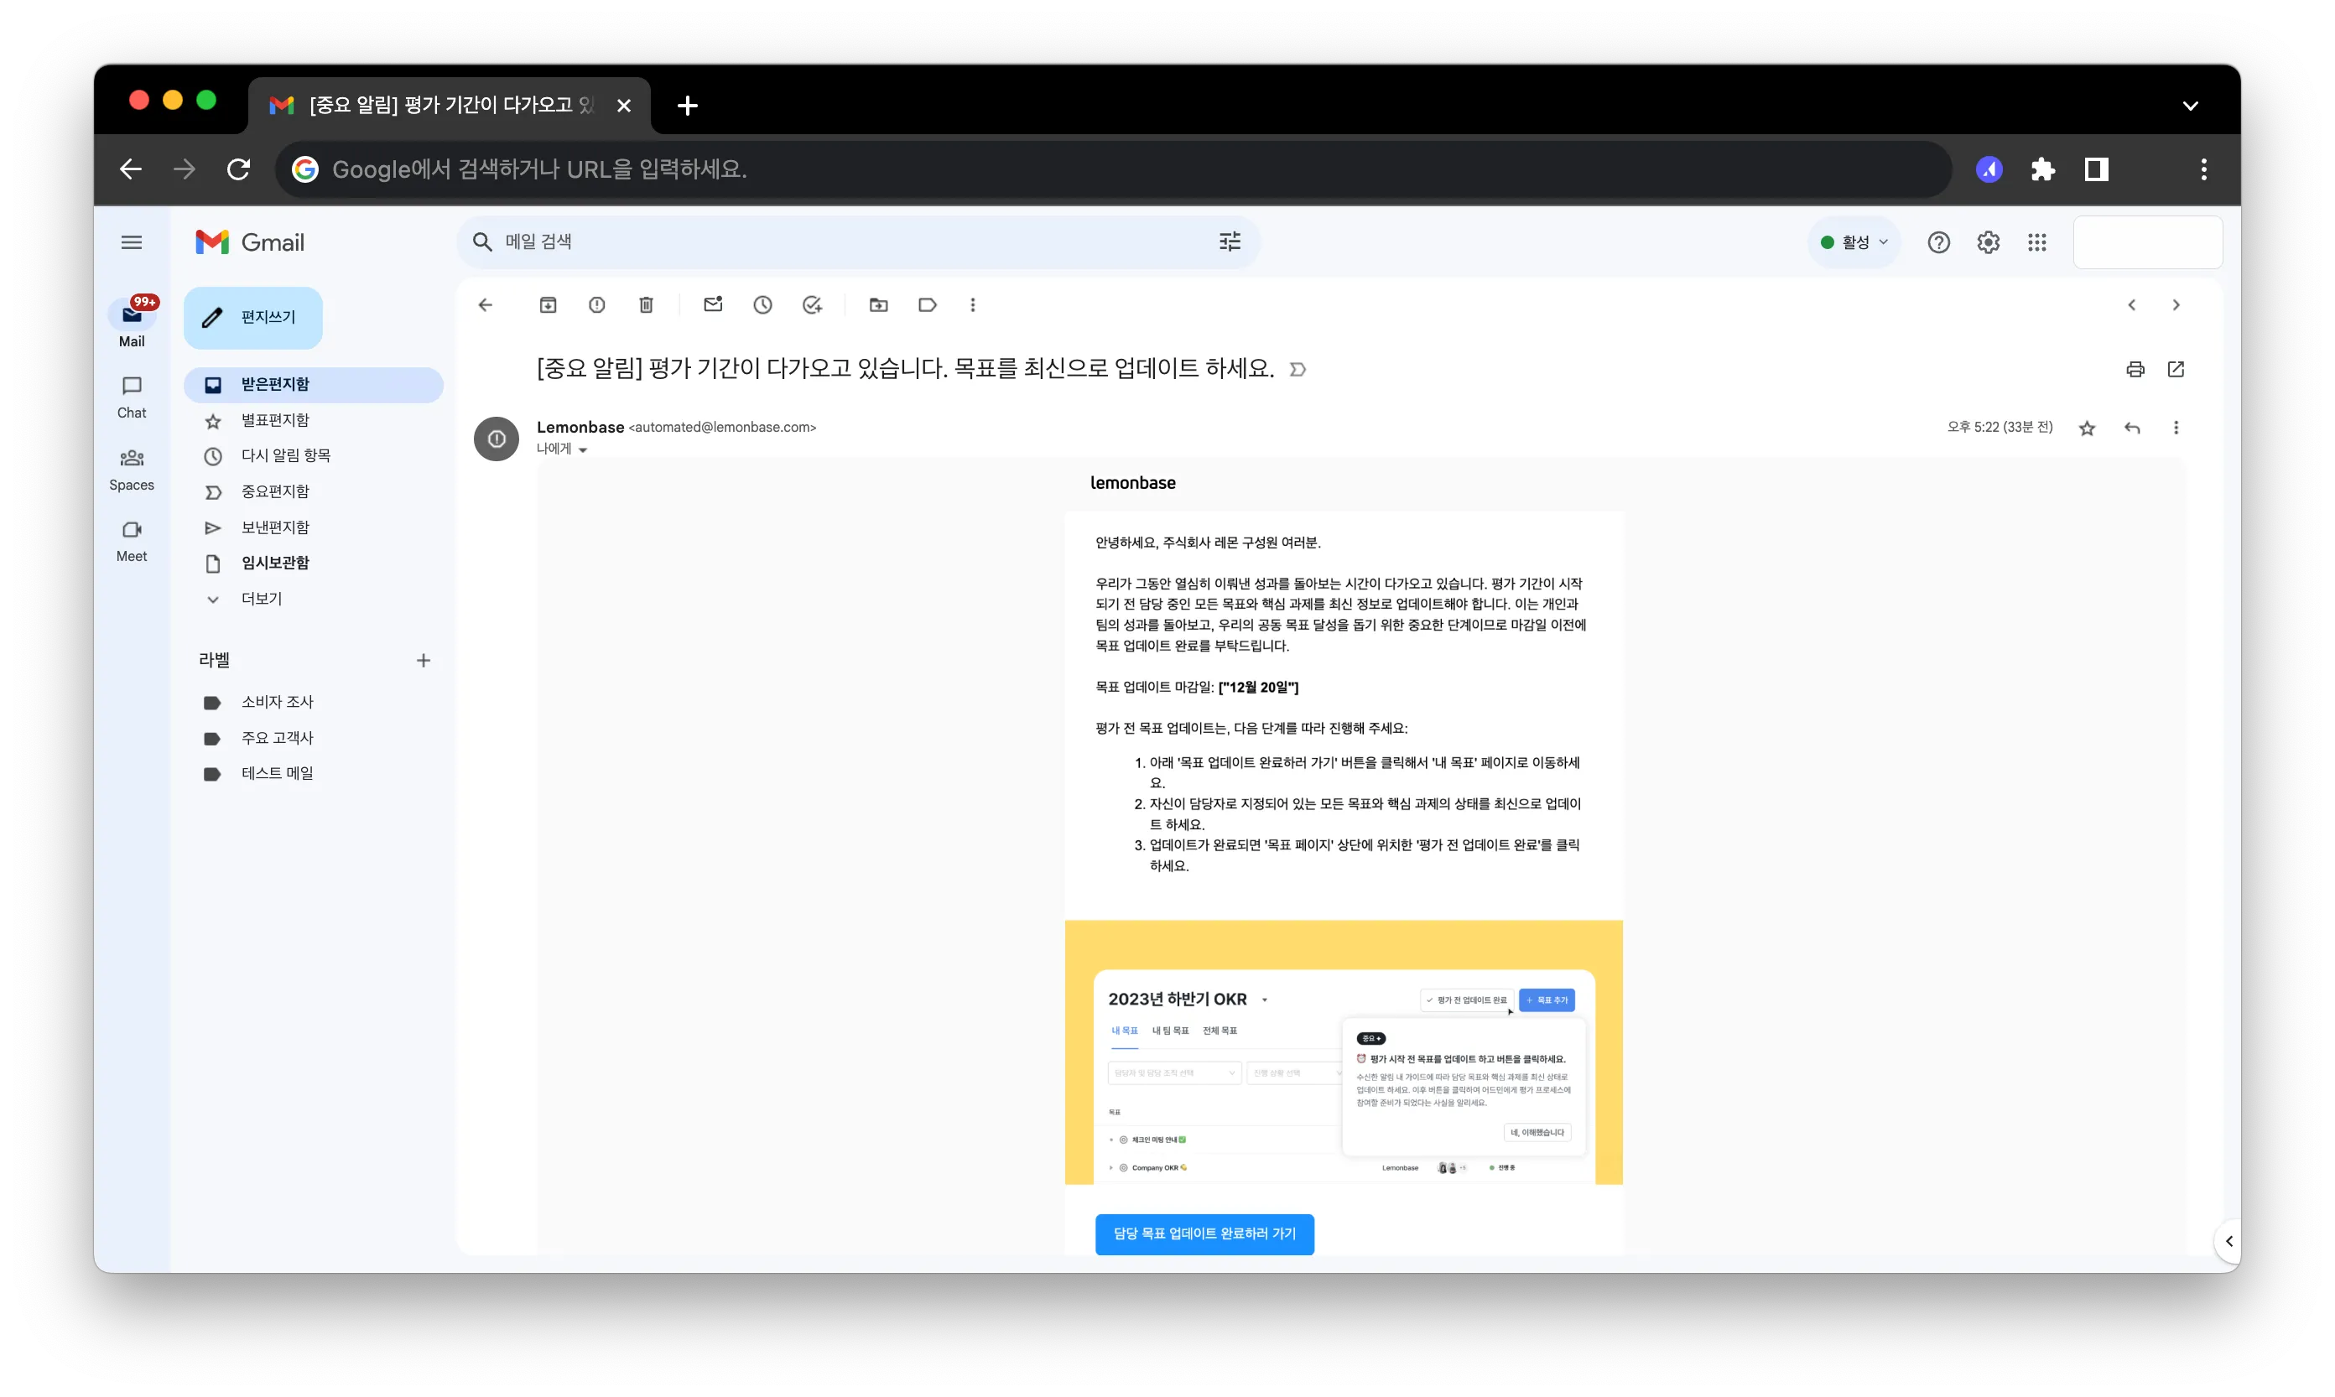Toggle importance marker next to subject
This screenshot has height=1397, width=2335.
point(1298,370)
